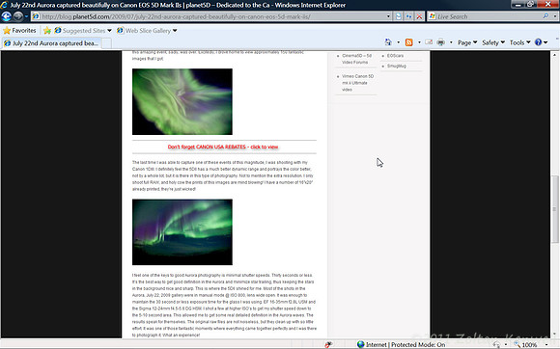Image resolution: width=560 pixels, height=349 pixels.
Task: Select the July 22nd Aurora tab
Action: (x=51, y=43)
